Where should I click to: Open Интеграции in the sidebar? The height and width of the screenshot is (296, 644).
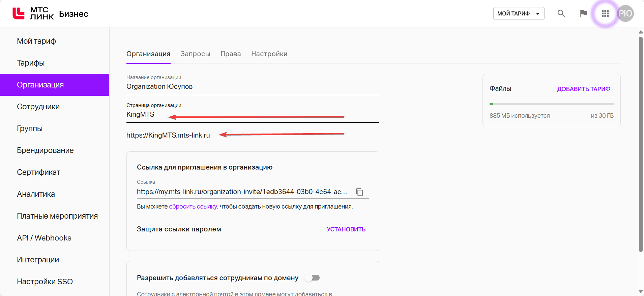coord(55,260)
